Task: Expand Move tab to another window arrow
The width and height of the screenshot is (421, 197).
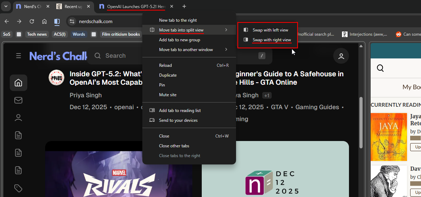Action: coord(226,50)
